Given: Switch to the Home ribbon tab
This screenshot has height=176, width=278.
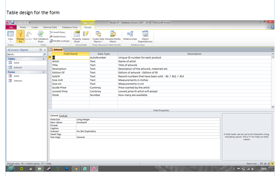Looking at the screenshot, I should [x=23, y=27].
